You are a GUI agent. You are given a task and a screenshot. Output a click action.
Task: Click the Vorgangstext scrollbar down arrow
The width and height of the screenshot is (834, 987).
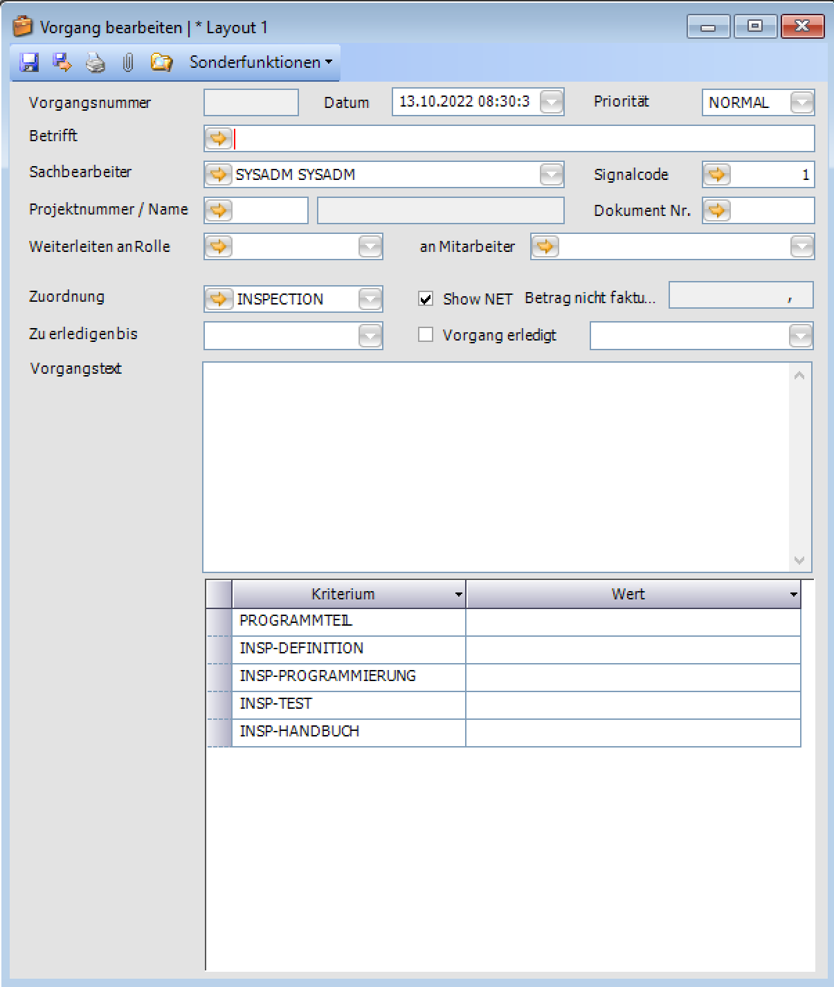tap(799, 560)
